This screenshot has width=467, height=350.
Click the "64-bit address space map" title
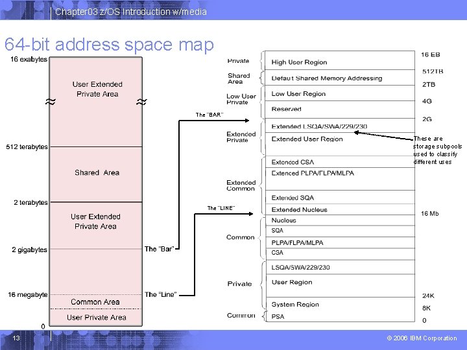pos(109,44)
